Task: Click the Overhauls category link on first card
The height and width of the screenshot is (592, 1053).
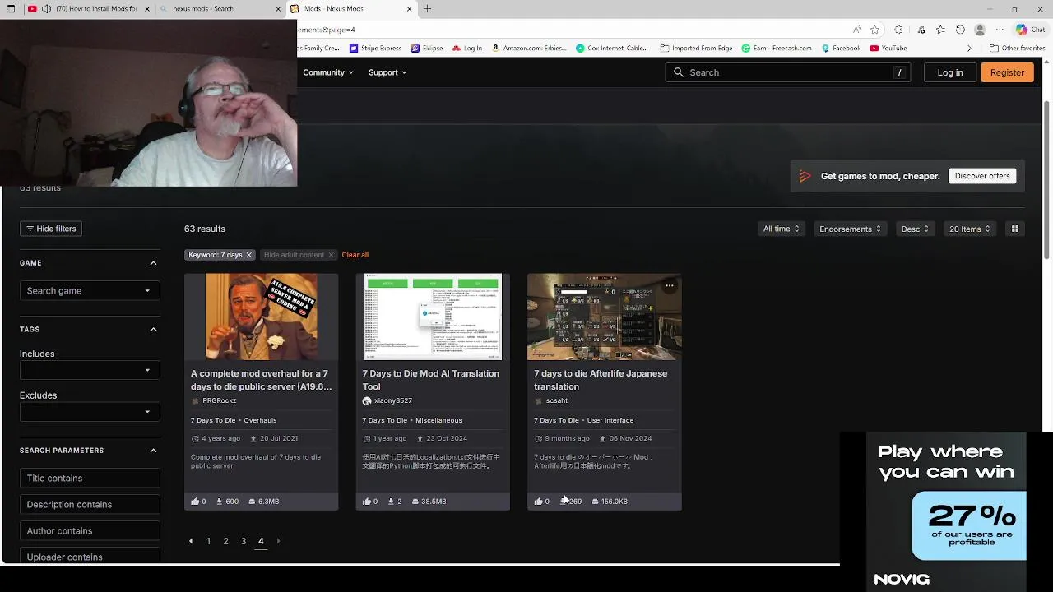Action: pyautogui.click(x=260, y=420)
